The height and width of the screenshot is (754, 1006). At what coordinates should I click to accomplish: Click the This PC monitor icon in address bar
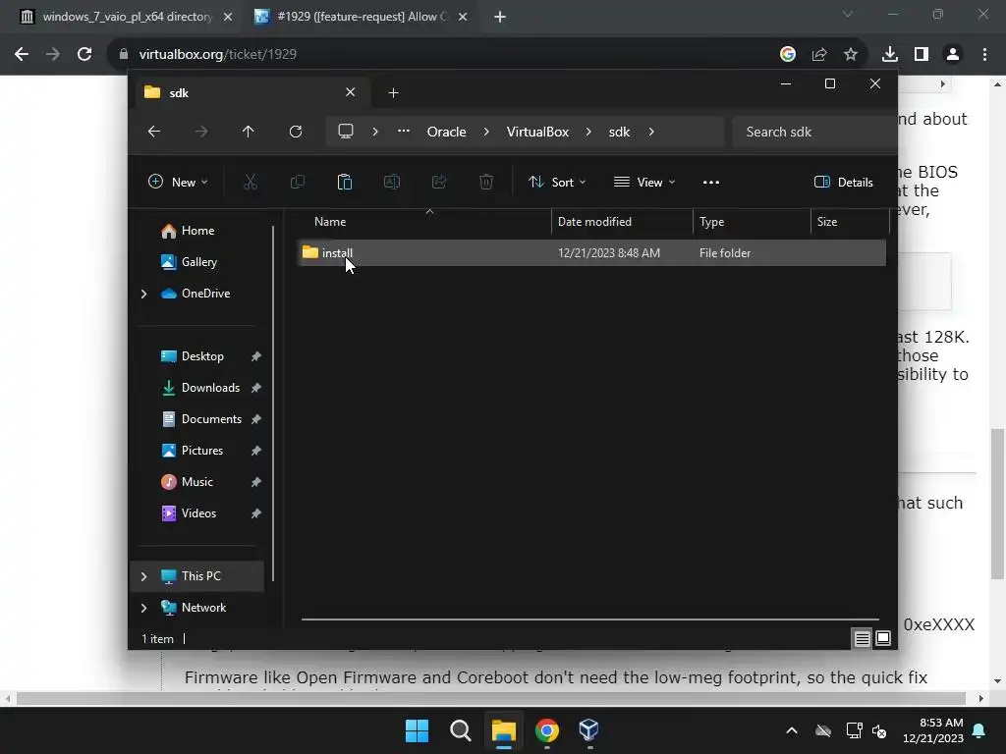(x=346, y=132)
